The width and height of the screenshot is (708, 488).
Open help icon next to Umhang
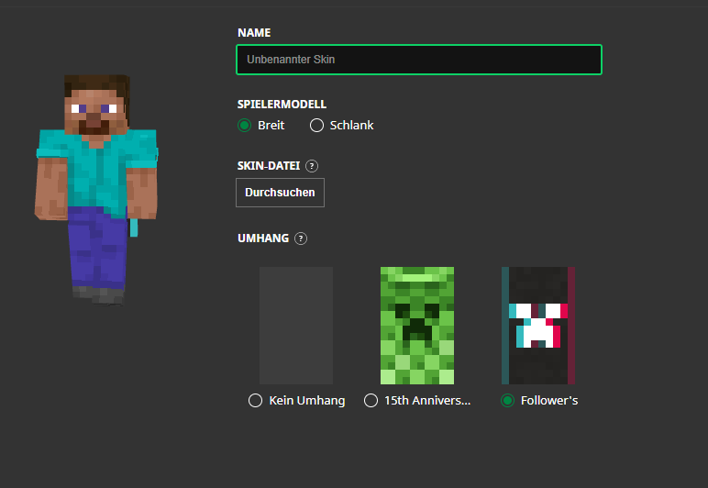point(301,238)
